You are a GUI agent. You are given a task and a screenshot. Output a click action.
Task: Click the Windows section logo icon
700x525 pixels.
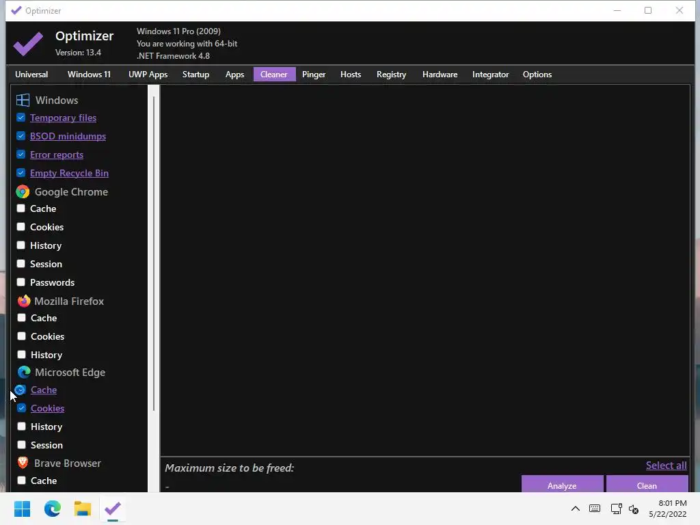pyautogui.click(x=23, y=100)
